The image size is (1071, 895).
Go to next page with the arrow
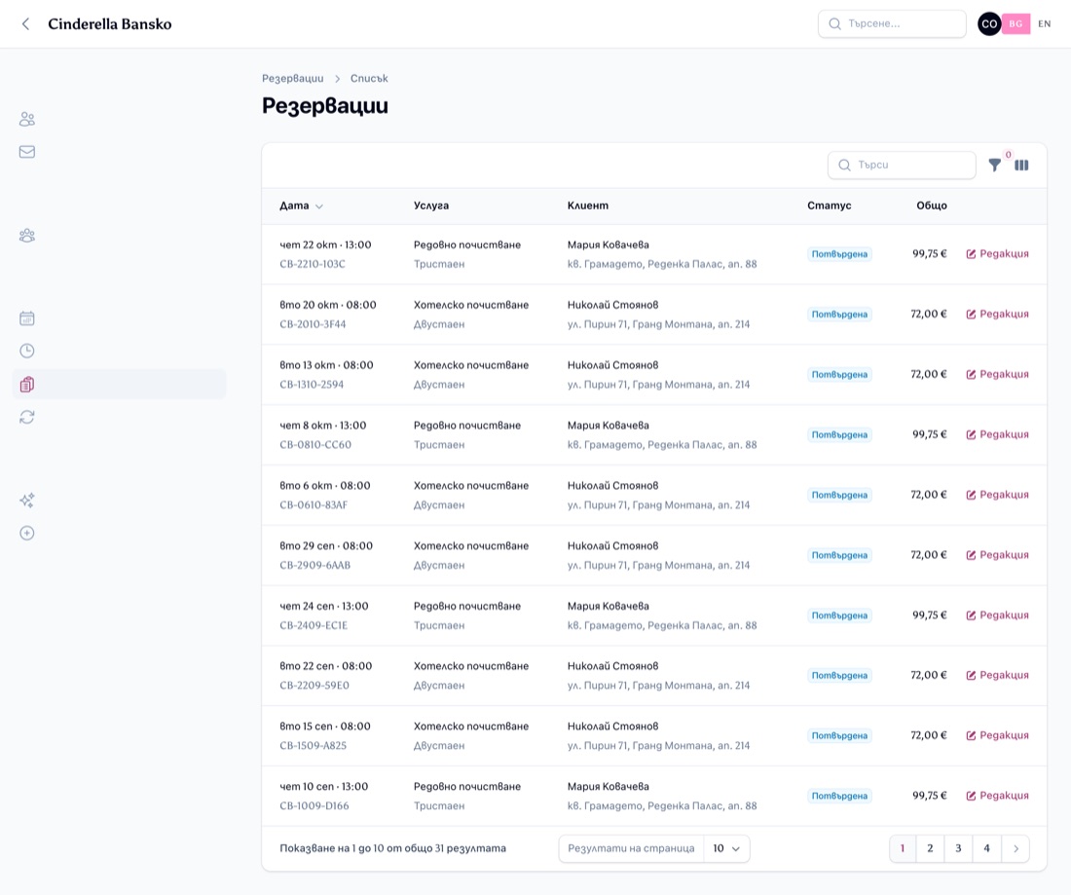pos(1016,848)
